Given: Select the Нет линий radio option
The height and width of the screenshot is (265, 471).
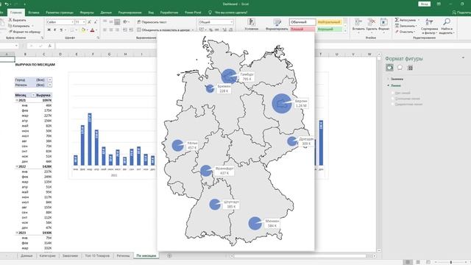Looking at the screenshot, I should [x=392, y=93].
